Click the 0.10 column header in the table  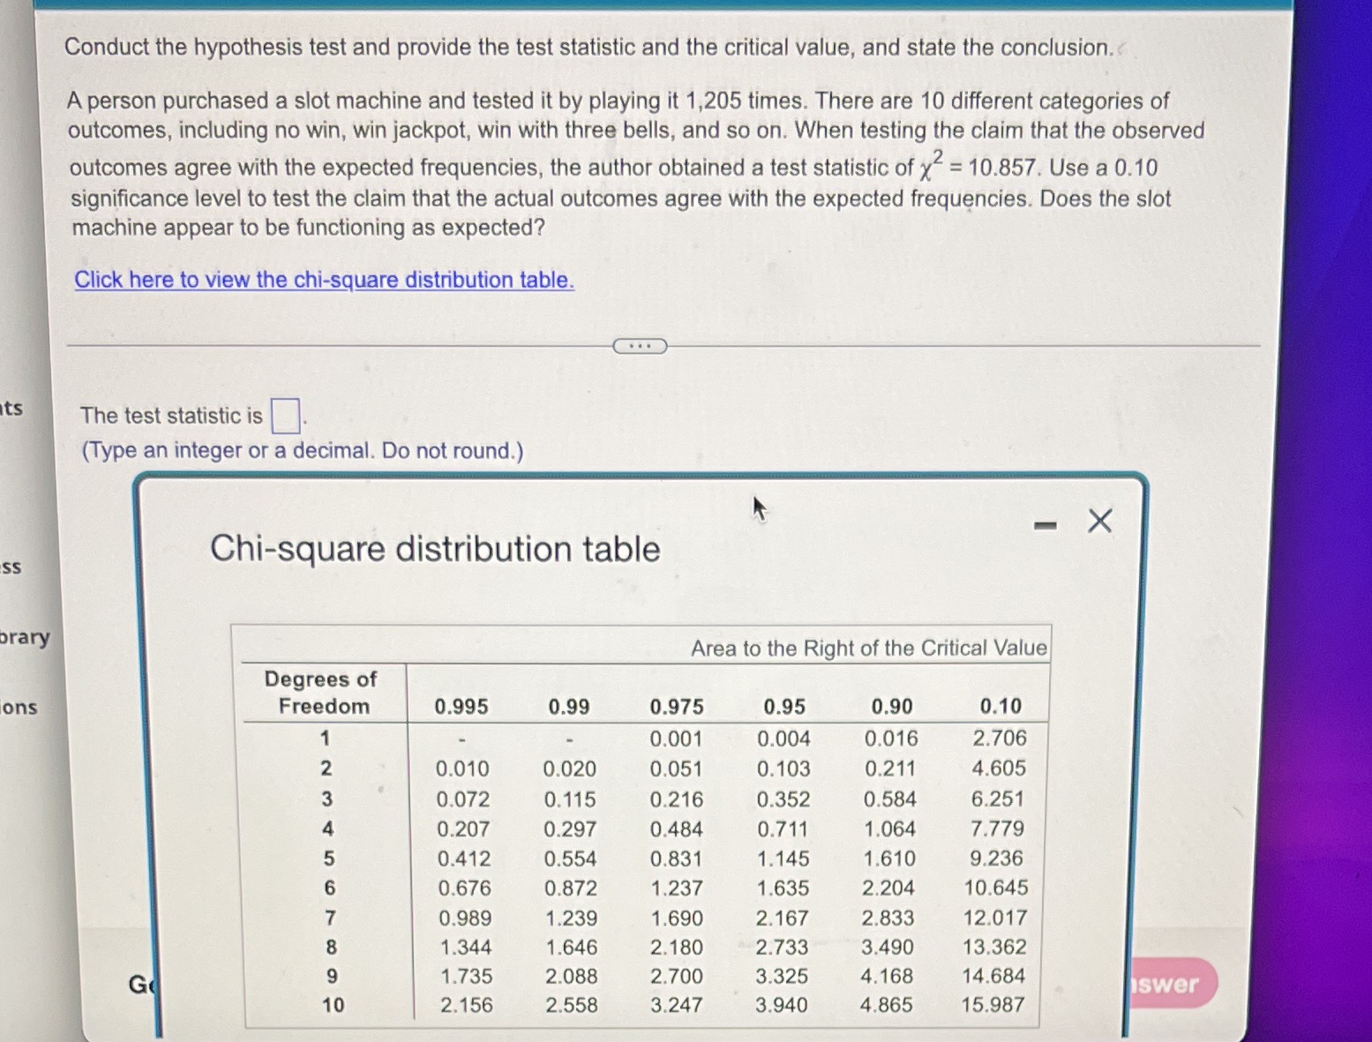(1001, 706)
